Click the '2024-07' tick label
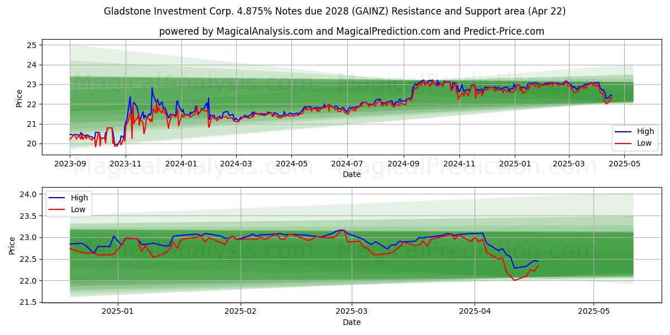Viewport: 670px width, 335px height. coord(347,164)
